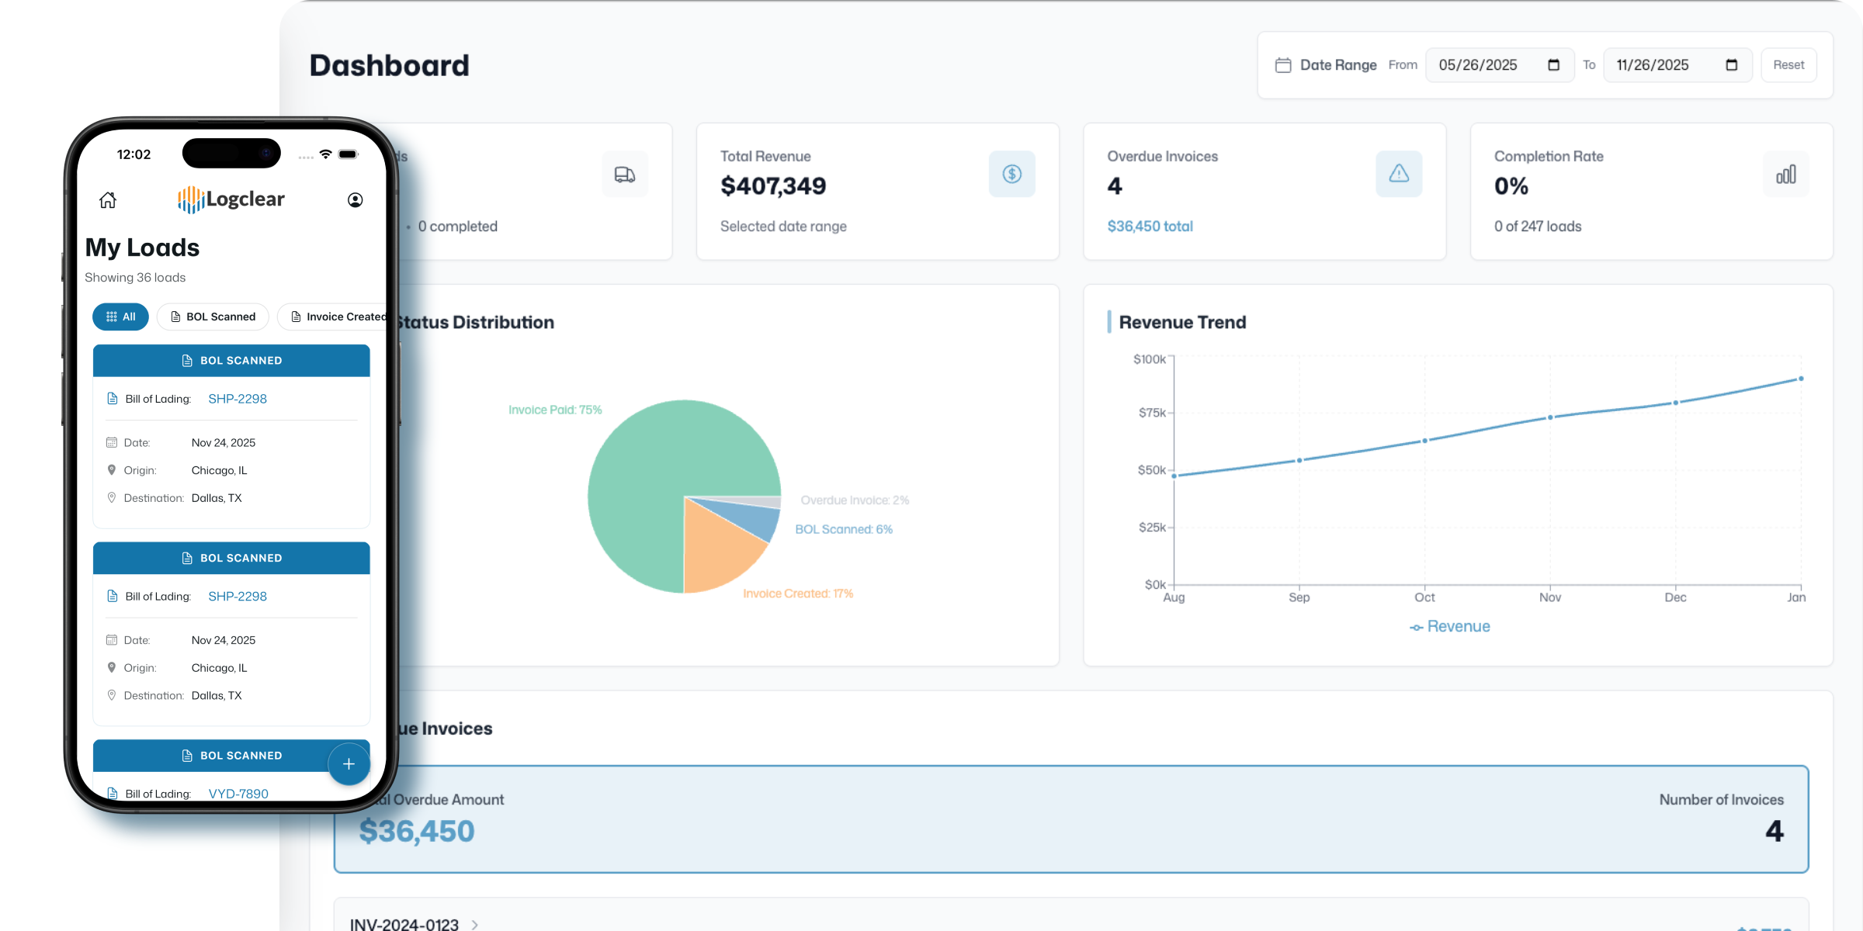Screen dimensions: 1863x931
Task: Toggle the Revenue legend below the trend chart
Action: tap(1448, 626)
